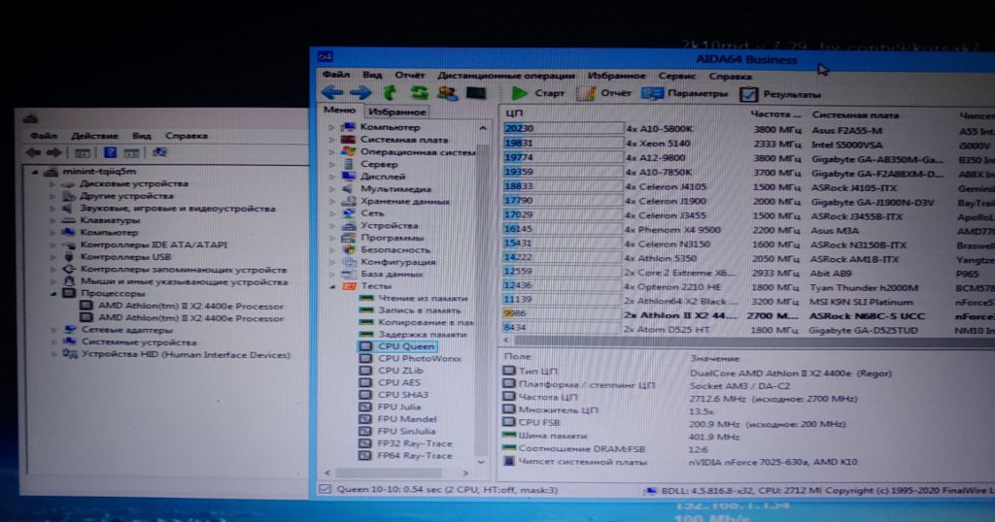This screenshot has height=522, width=995.
Task: Open the Сервис menu
Action: coord(676,76)
